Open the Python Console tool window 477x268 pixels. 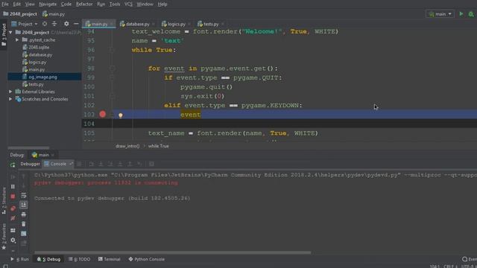(146, 259)
